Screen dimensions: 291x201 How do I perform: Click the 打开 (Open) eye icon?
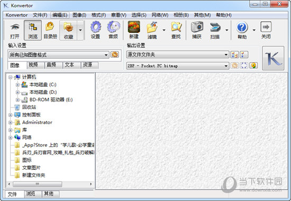tap(15, 27)
